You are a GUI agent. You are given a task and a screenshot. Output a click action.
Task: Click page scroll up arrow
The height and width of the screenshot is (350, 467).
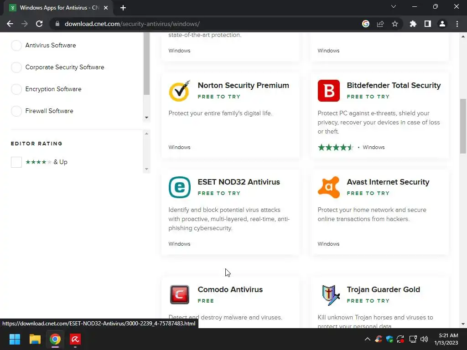463,36
